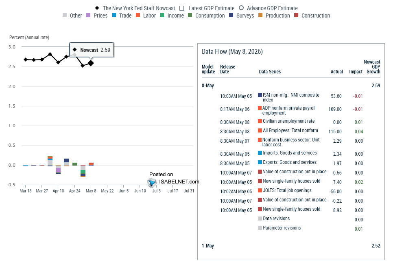Click the JOLTS Total job openings category square
Viewport: 393px width, 265px height.
pos(260,190)
